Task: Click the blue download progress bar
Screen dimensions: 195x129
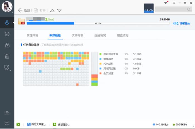Action: (98, 23)
